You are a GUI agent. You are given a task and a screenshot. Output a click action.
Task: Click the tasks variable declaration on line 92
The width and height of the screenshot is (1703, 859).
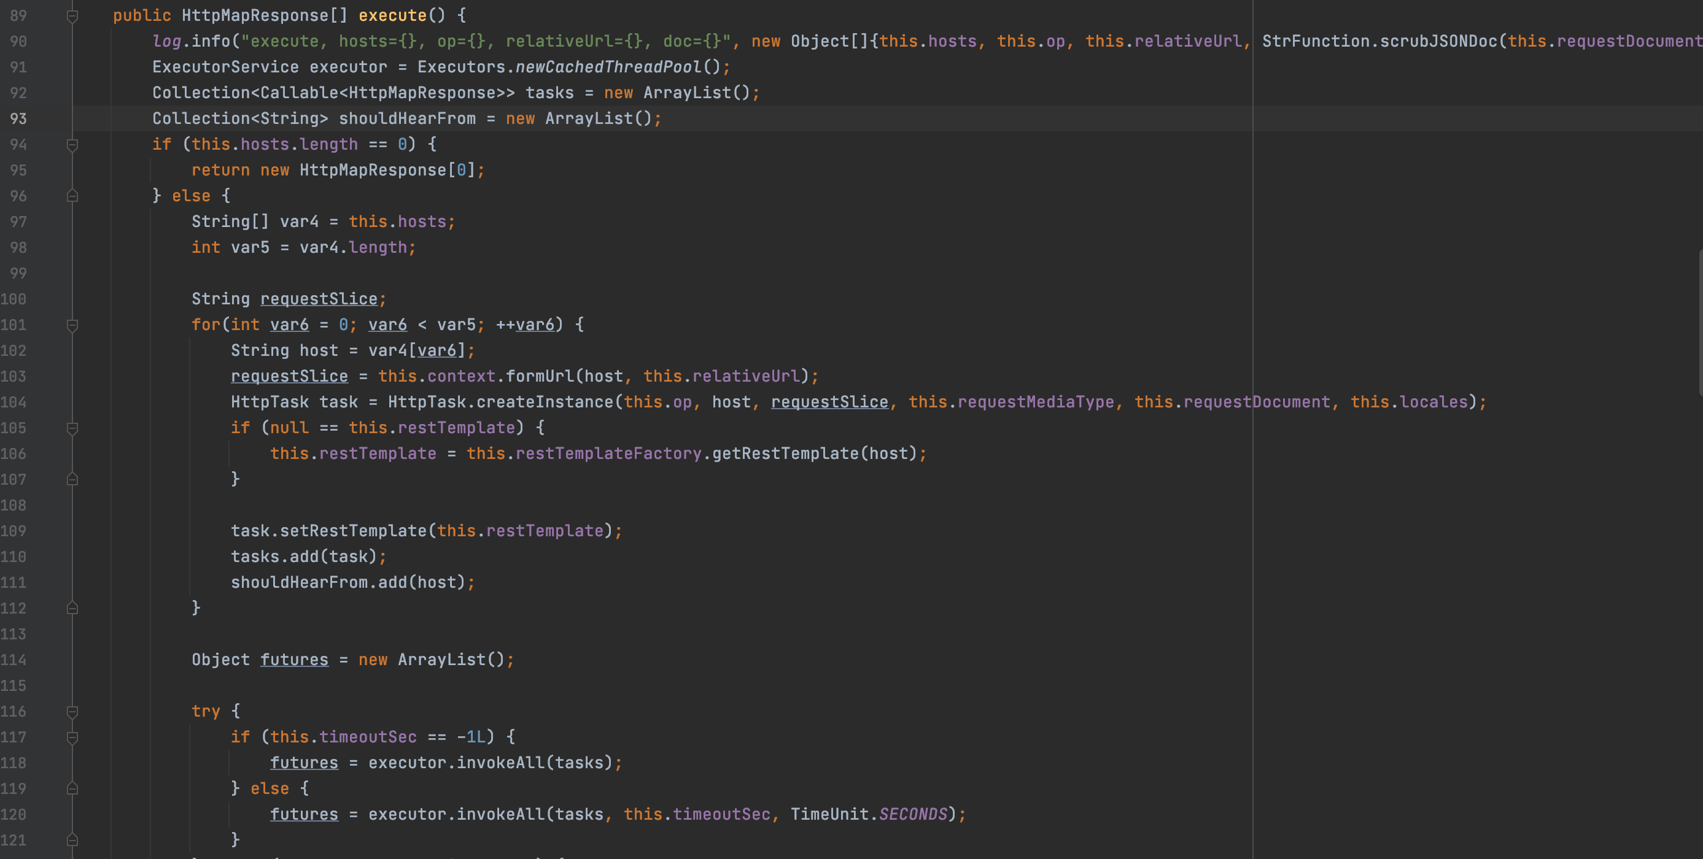tap(549, 93)
